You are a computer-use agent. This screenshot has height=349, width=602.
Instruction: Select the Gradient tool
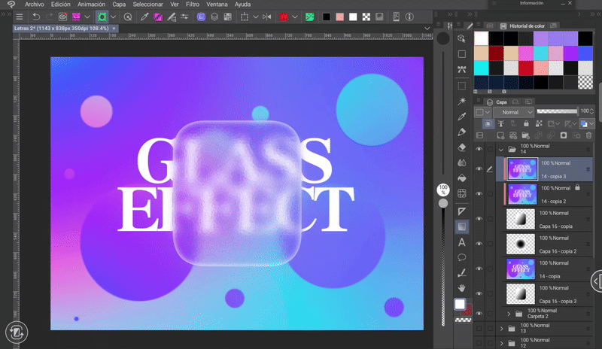462,226
